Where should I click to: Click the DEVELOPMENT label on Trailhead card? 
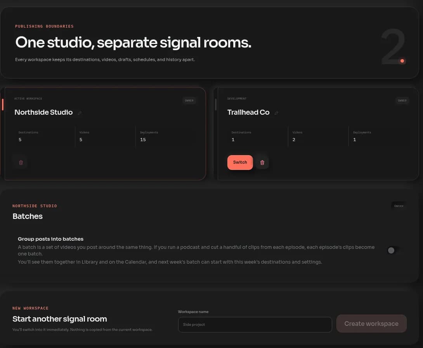click(x=237, y=99)
